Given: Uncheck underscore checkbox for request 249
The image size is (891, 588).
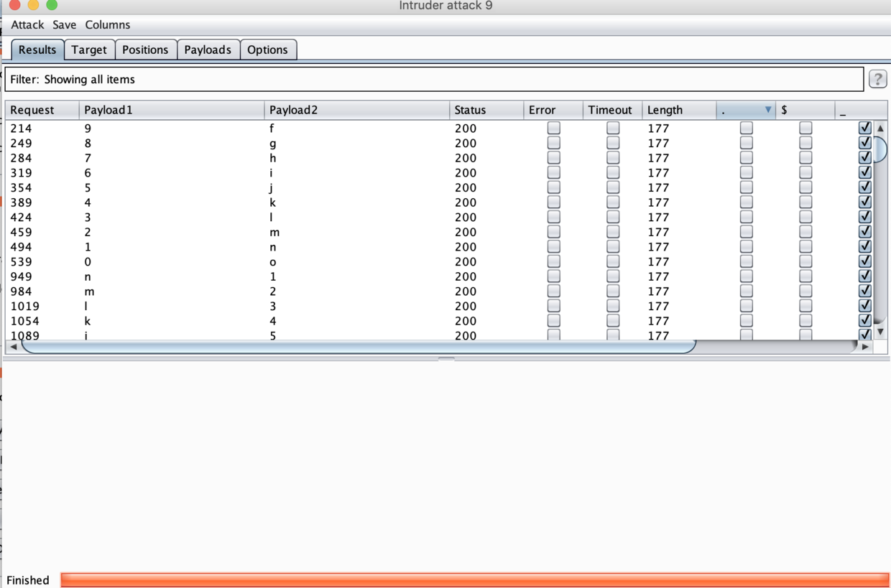Looking at the screenshot, I should [864, 143].
